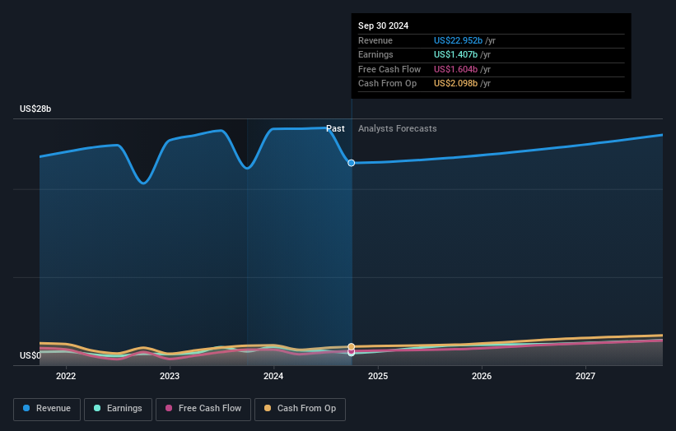676x431 pixels.
Task: Click the Analysts Forecasts label
Action: [397, 128]
